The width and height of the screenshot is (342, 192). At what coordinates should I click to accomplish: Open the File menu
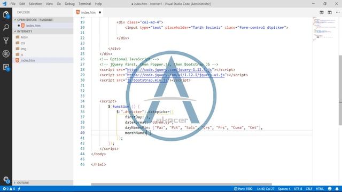13,4
